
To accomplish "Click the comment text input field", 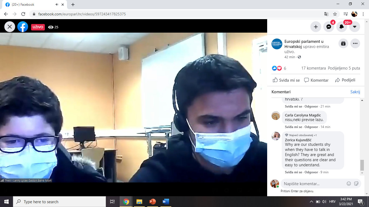I will tap(313, 184).
